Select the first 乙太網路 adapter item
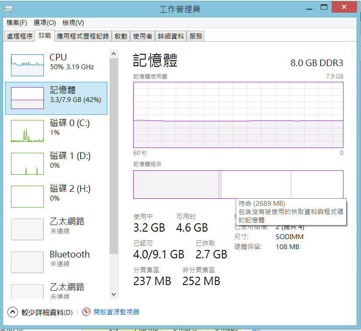361x331 pixels. pyautogui.click(x=27, y=229)
